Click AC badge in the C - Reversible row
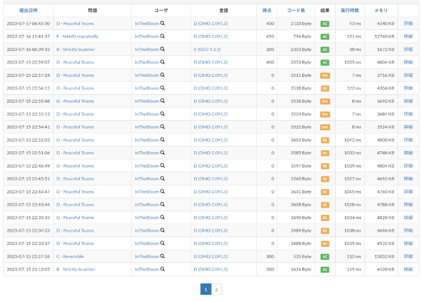This screenshot has height=302, width=421. coord(325,257)
